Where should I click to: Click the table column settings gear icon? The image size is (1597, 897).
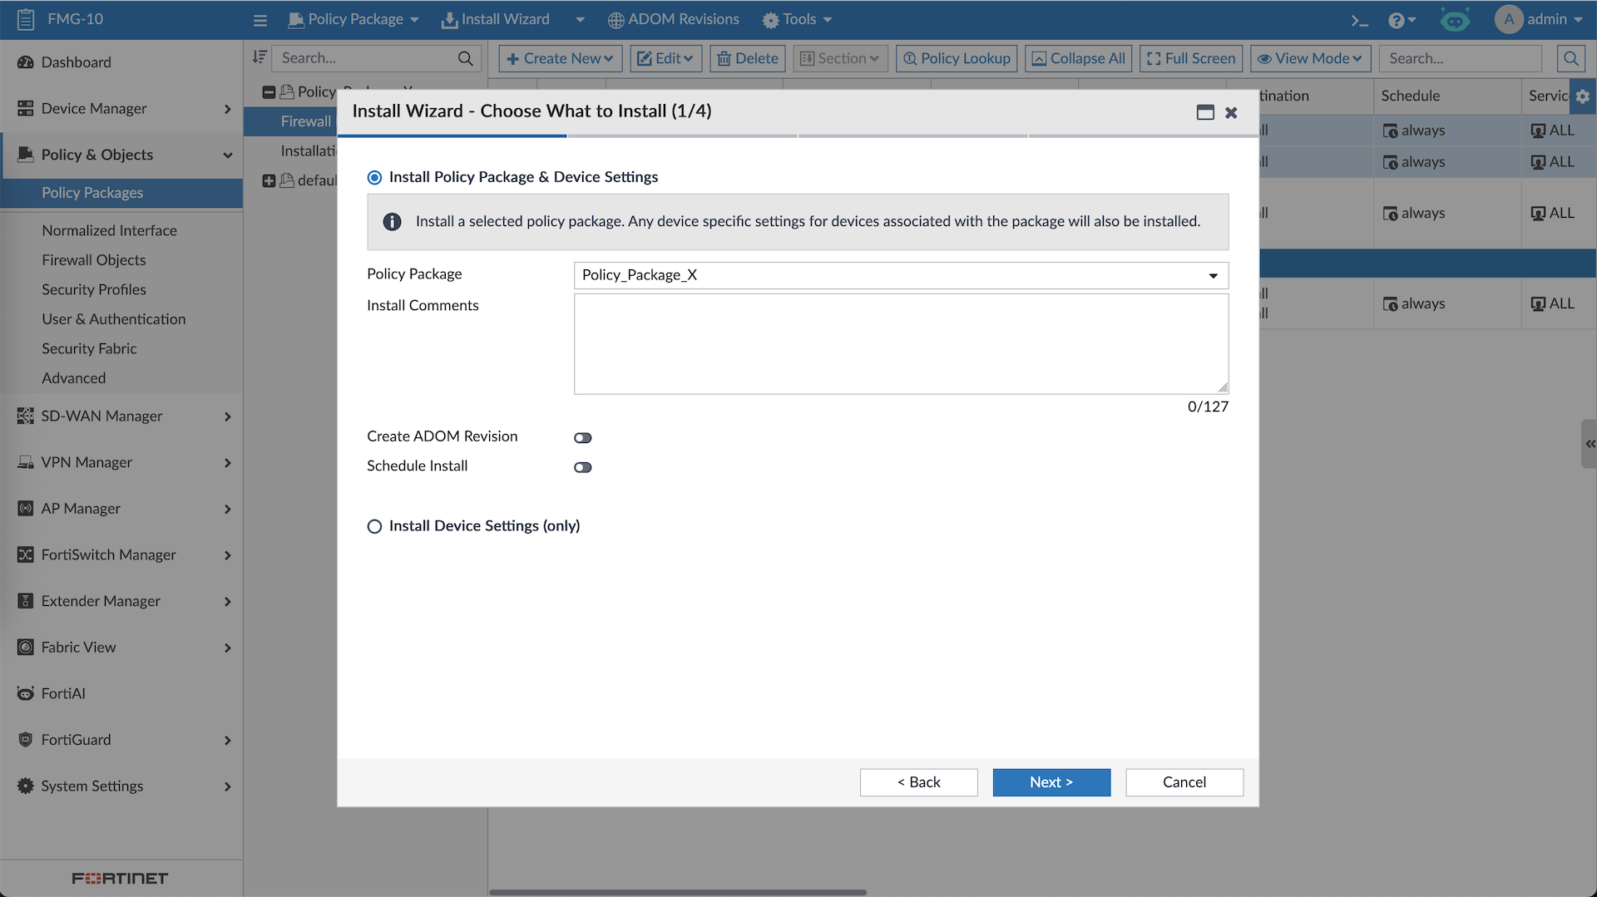click(1582, 96)
